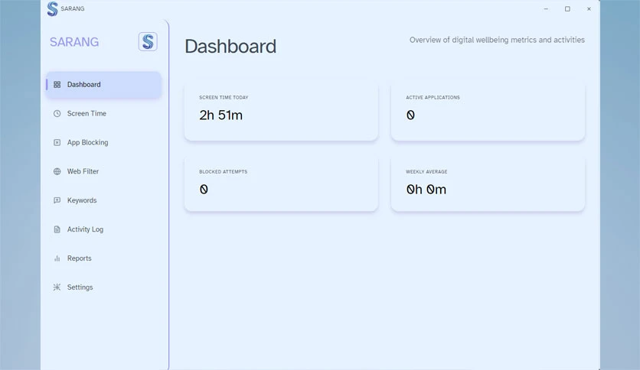Open the Reports page

coord(103,258)
